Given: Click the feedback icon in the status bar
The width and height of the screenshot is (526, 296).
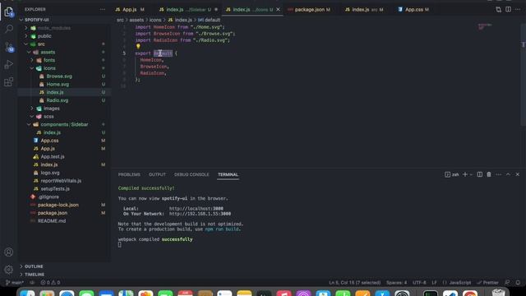Looking at the screenshot, I should pyautogui.click(x=507, y=283).
